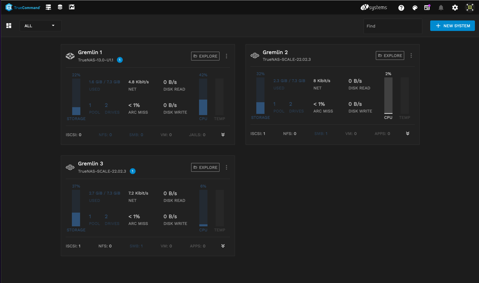Click Gremlin 2 '2.3 GiB / 7.3 GiB' used text
The image size is (479, 283).
tap(289, 81)
